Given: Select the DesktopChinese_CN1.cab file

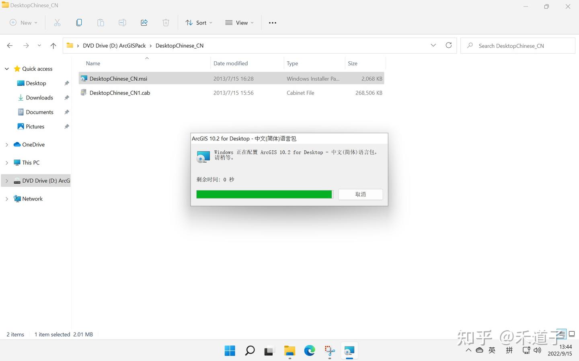Looking at the screenshot, I should tap(231, 93).
